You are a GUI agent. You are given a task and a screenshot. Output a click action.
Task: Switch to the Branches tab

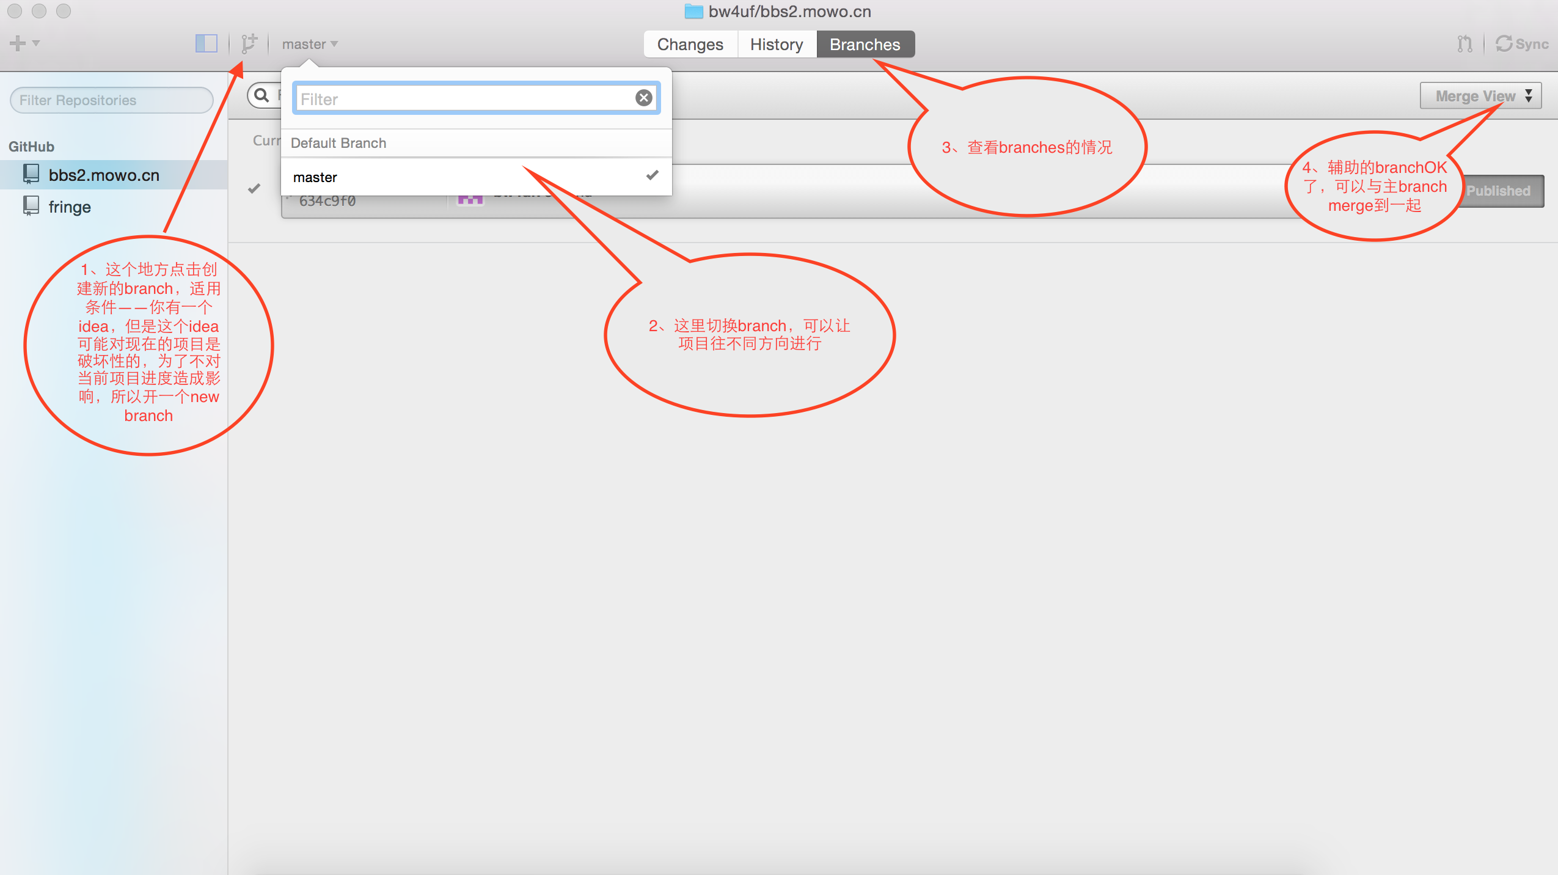[863, 44]
